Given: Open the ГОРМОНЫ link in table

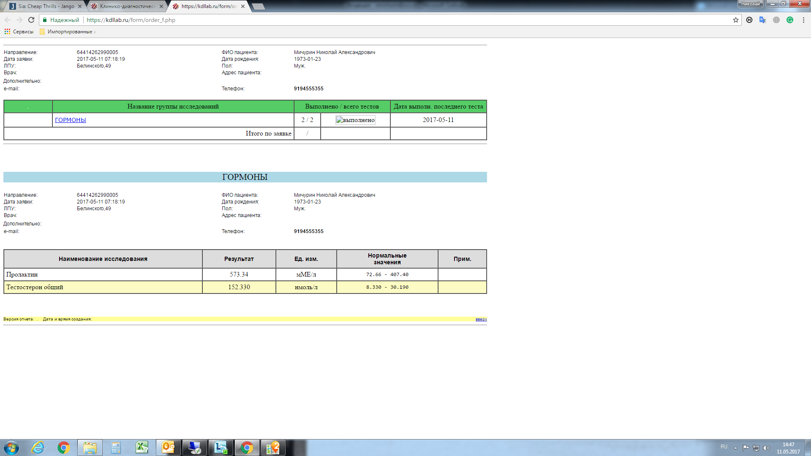Looking at the screenshot, I should click(x=71, y=120).
